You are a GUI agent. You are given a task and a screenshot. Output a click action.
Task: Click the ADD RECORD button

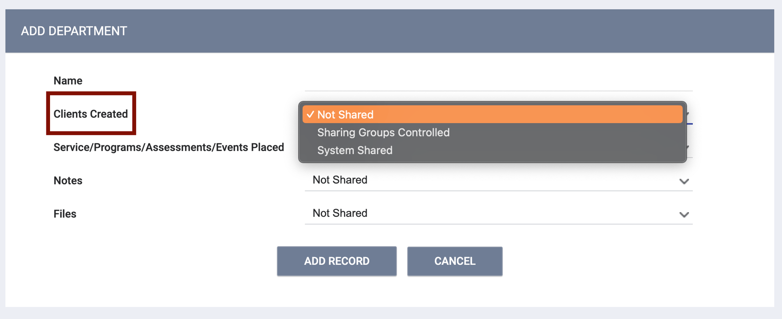tap(337, 261)
